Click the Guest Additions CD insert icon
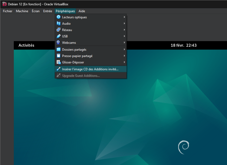 [58, 69]
